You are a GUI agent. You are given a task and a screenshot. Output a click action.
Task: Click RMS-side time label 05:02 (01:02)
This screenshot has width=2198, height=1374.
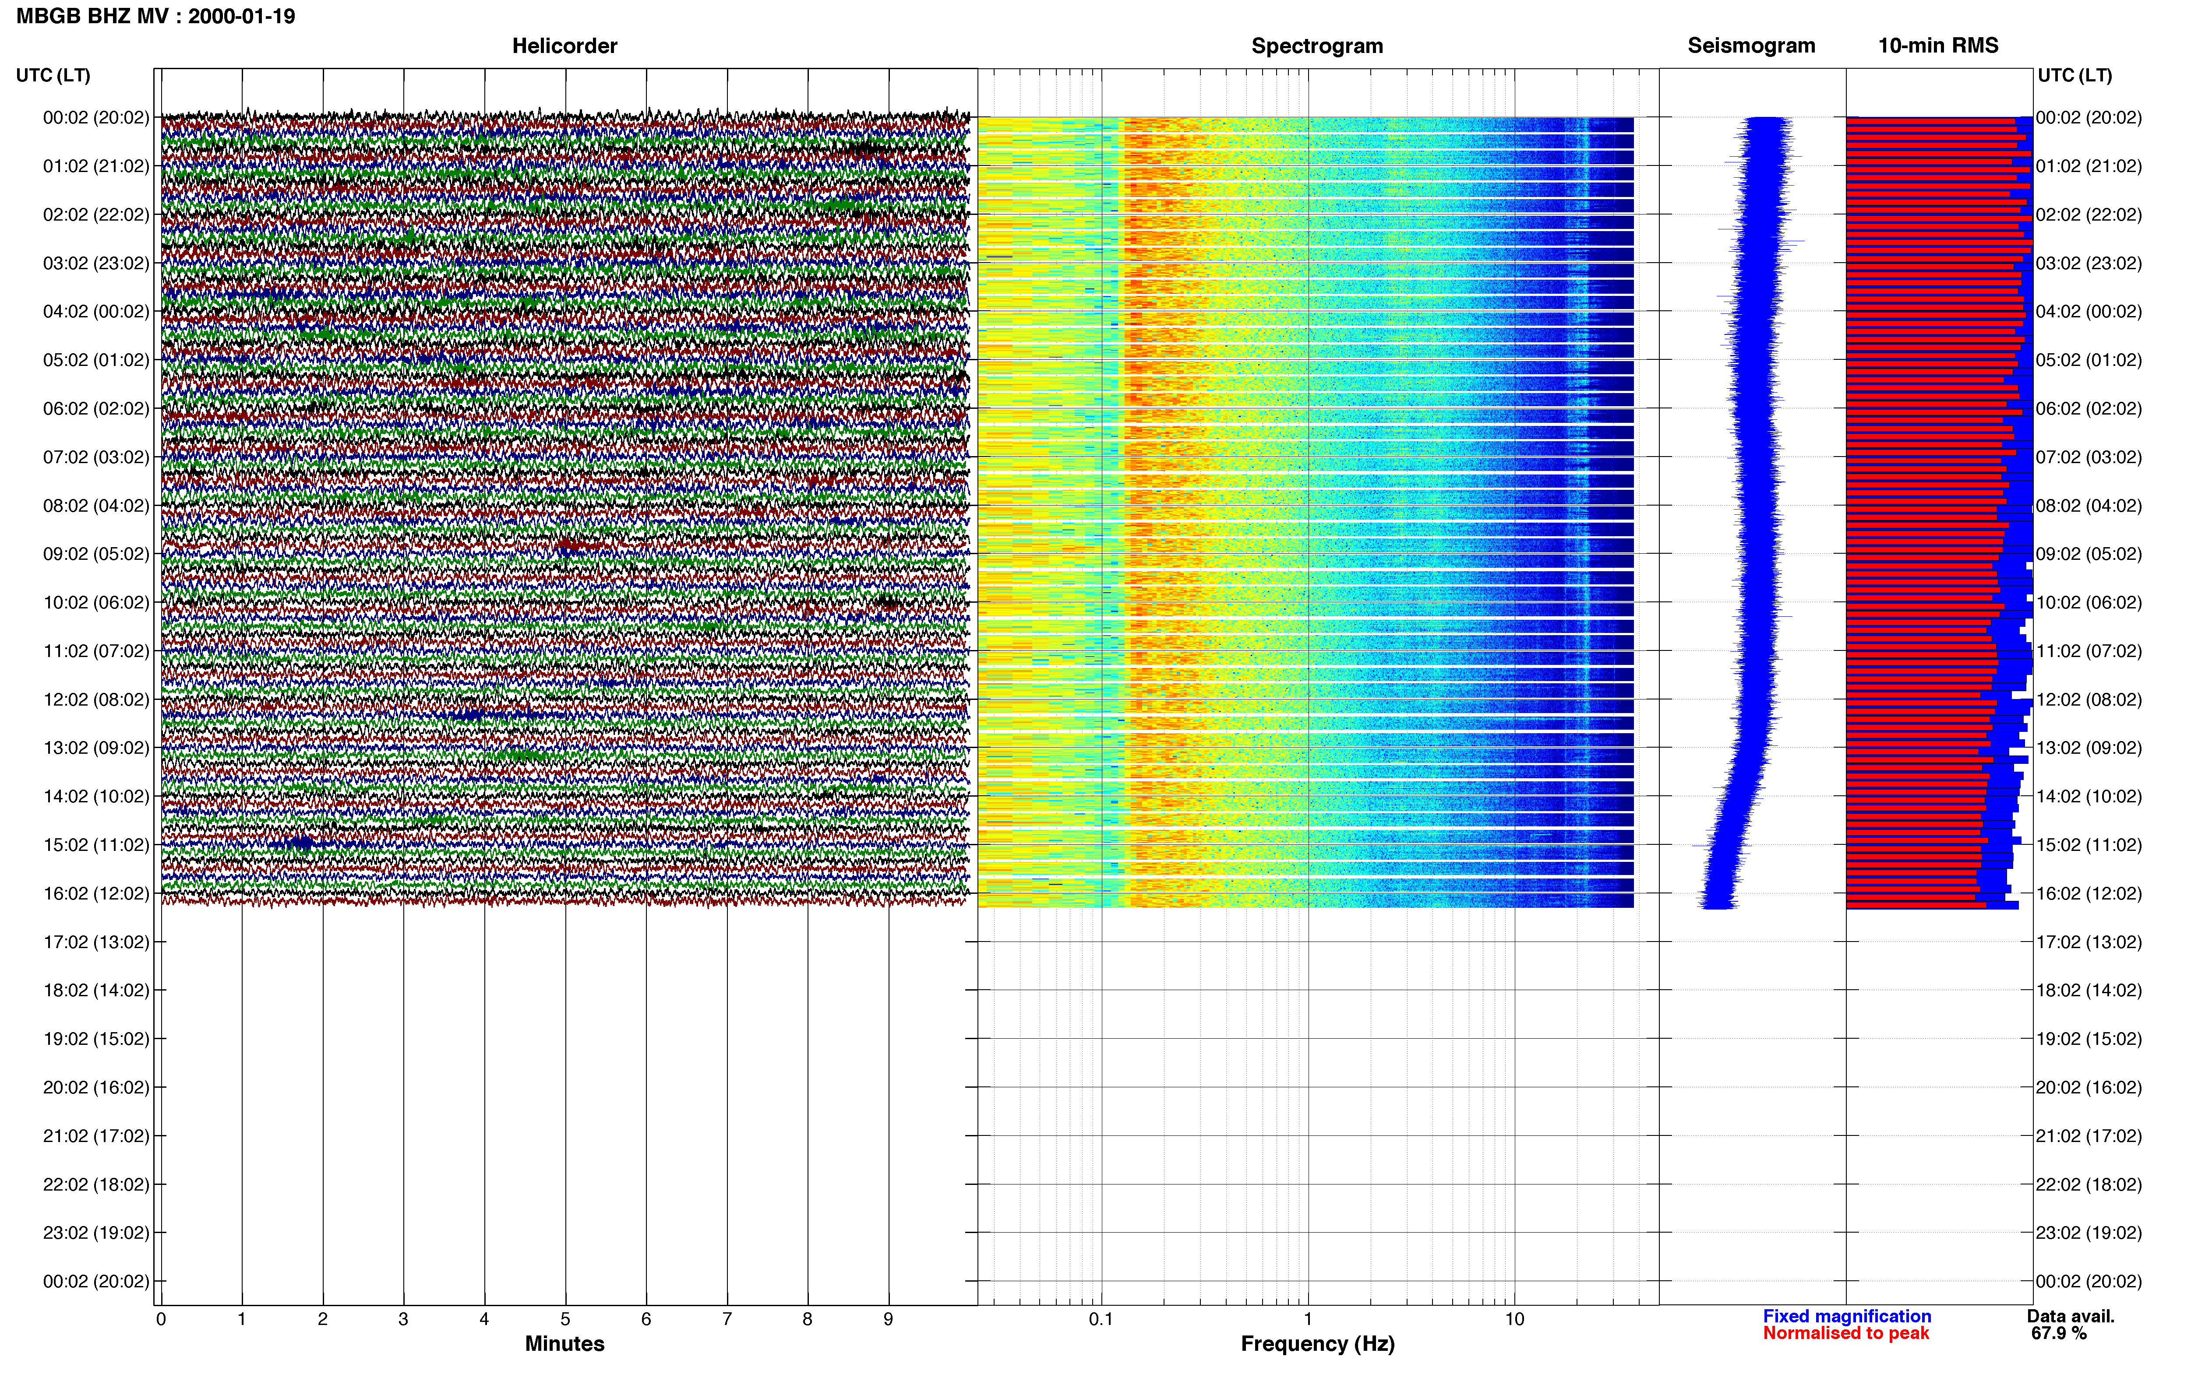pyautogui.click(x=2089, y=360)
